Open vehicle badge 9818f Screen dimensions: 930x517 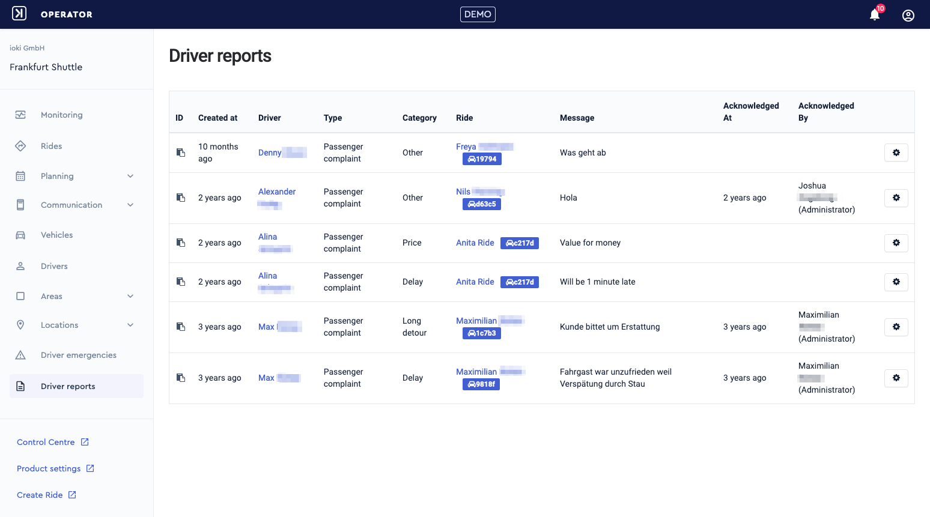click(481, 384)
